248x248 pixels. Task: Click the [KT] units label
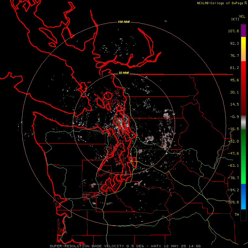pyautogui.click(x=235, y=19)
